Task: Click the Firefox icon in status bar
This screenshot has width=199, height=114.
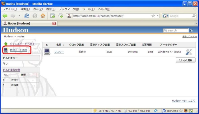Action: tap(186, 111)
